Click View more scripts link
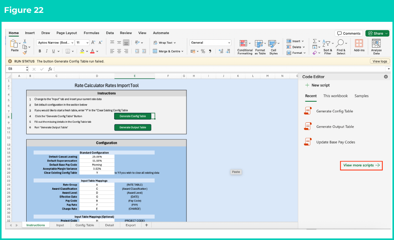 click(361, 165)
